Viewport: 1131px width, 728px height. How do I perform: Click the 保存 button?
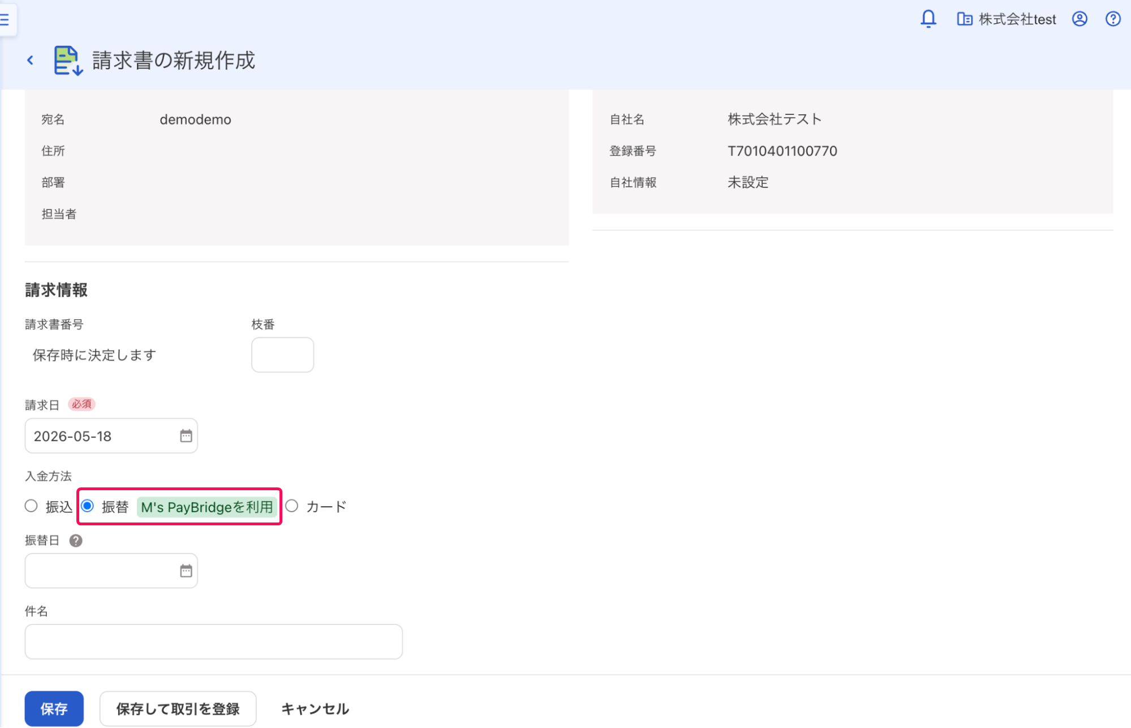[54, 708]
